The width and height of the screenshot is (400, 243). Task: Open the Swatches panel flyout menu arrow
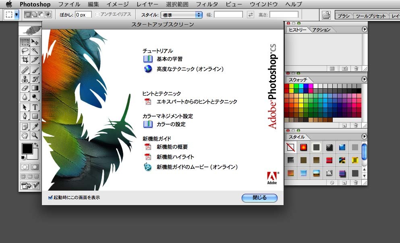coord(364,79)
